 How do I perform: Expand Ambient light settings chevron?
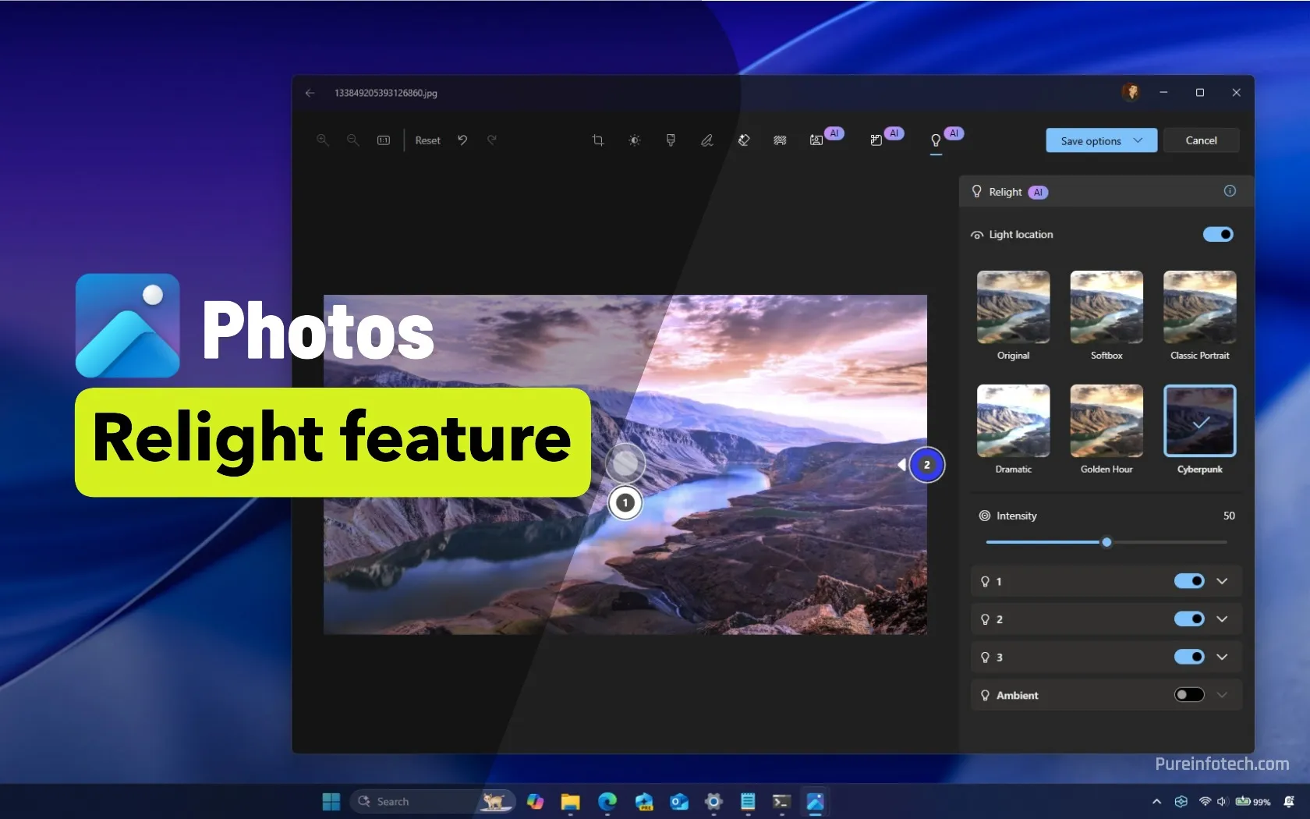tap(1222, 695)
